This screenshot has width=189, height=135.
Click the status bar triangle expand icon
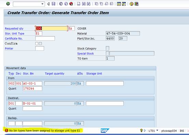145,131
